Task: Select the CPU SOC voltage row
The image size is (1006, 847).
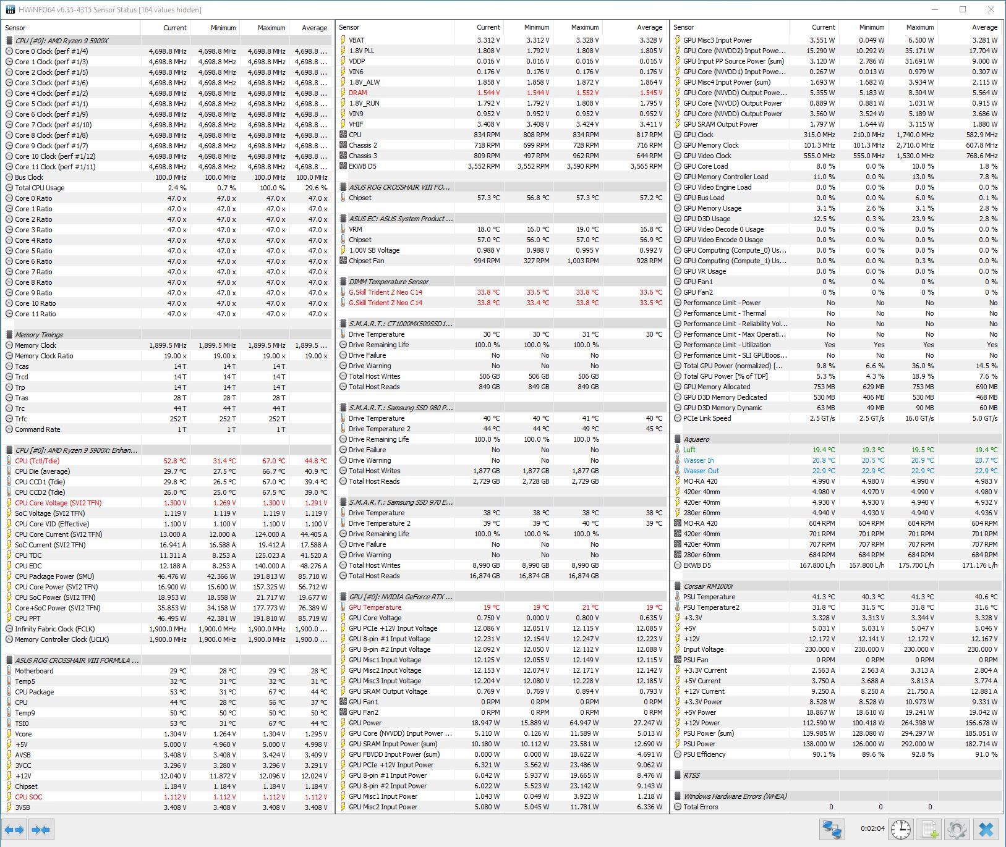Action: [x=167, y=797]
